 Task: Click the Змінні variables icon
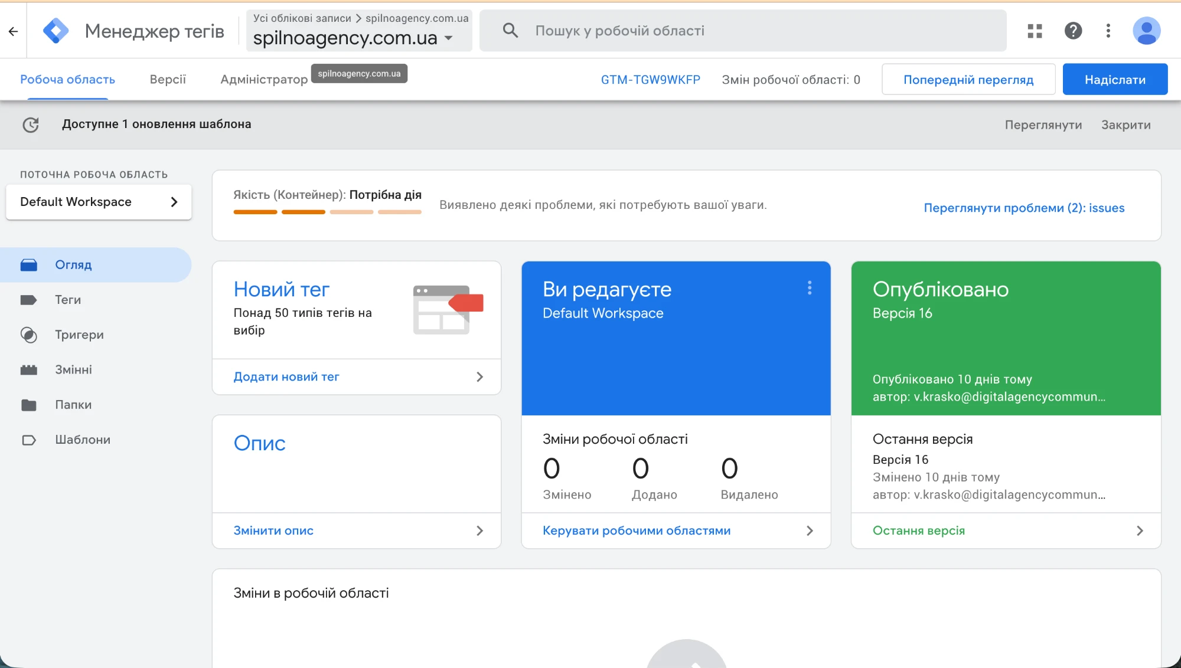coord(29,370)
